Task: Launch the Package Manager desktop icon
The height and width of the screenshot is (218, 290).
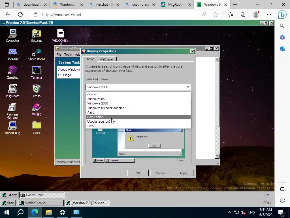Action: coord(12,111)
